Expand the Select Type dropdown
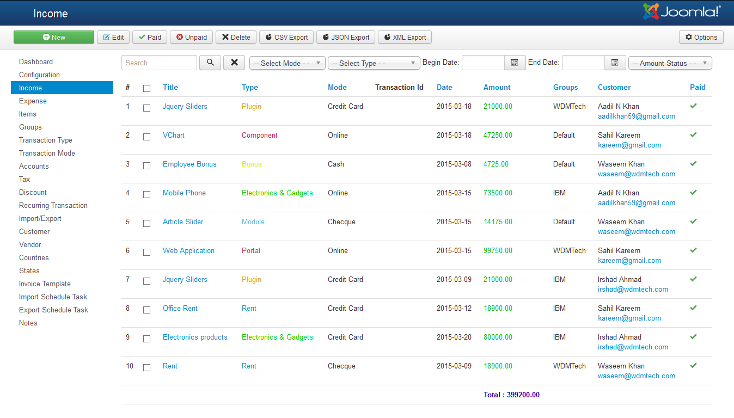Image resolution: width=734 pixels, height=418 pixels. pos(374,63)
